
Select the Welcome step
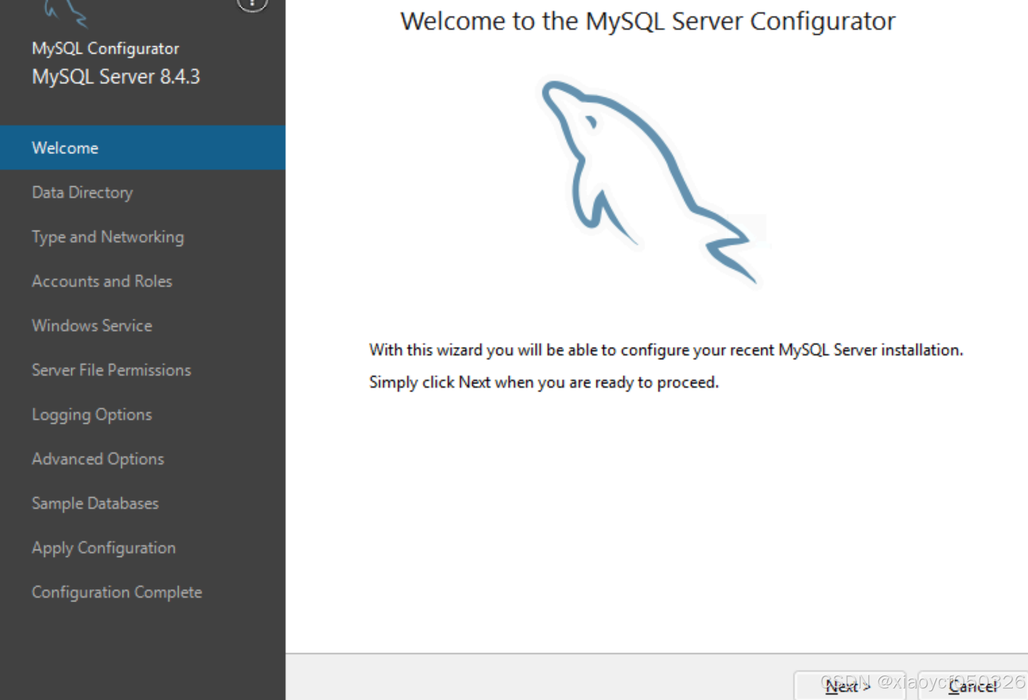click(x=143, y=148)
